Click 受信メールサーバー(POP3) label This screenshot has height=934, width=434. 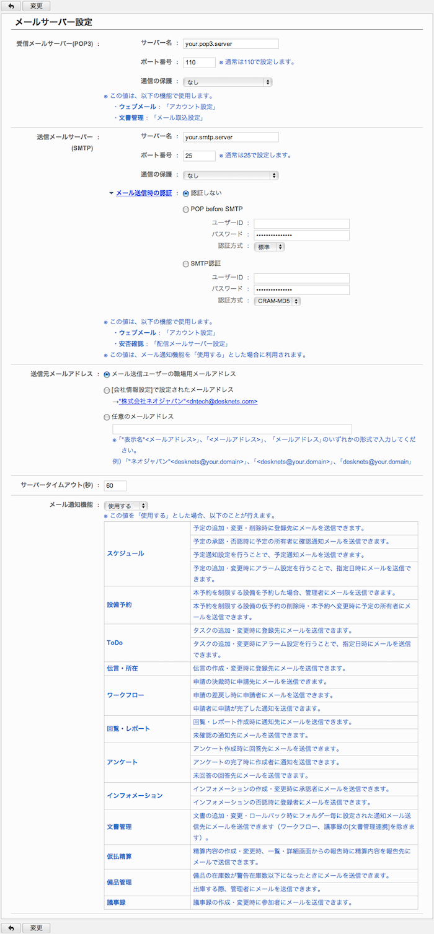coord(55,44)
